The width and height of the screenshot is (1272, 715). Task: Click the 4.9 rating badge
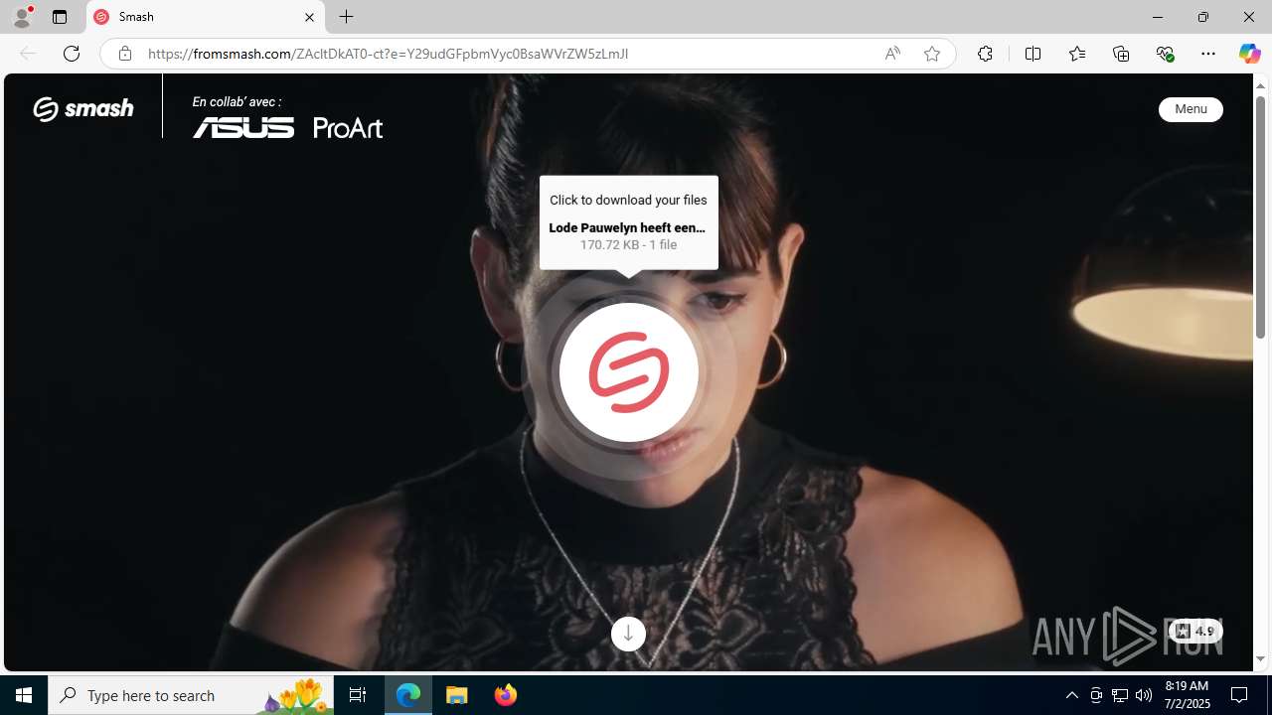click(1195, 632)
